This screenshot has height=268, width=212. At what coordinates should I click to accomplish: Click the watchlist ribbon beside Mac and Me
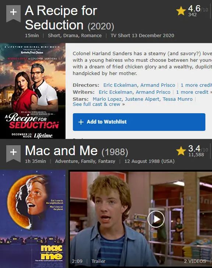tap(13, 154)
